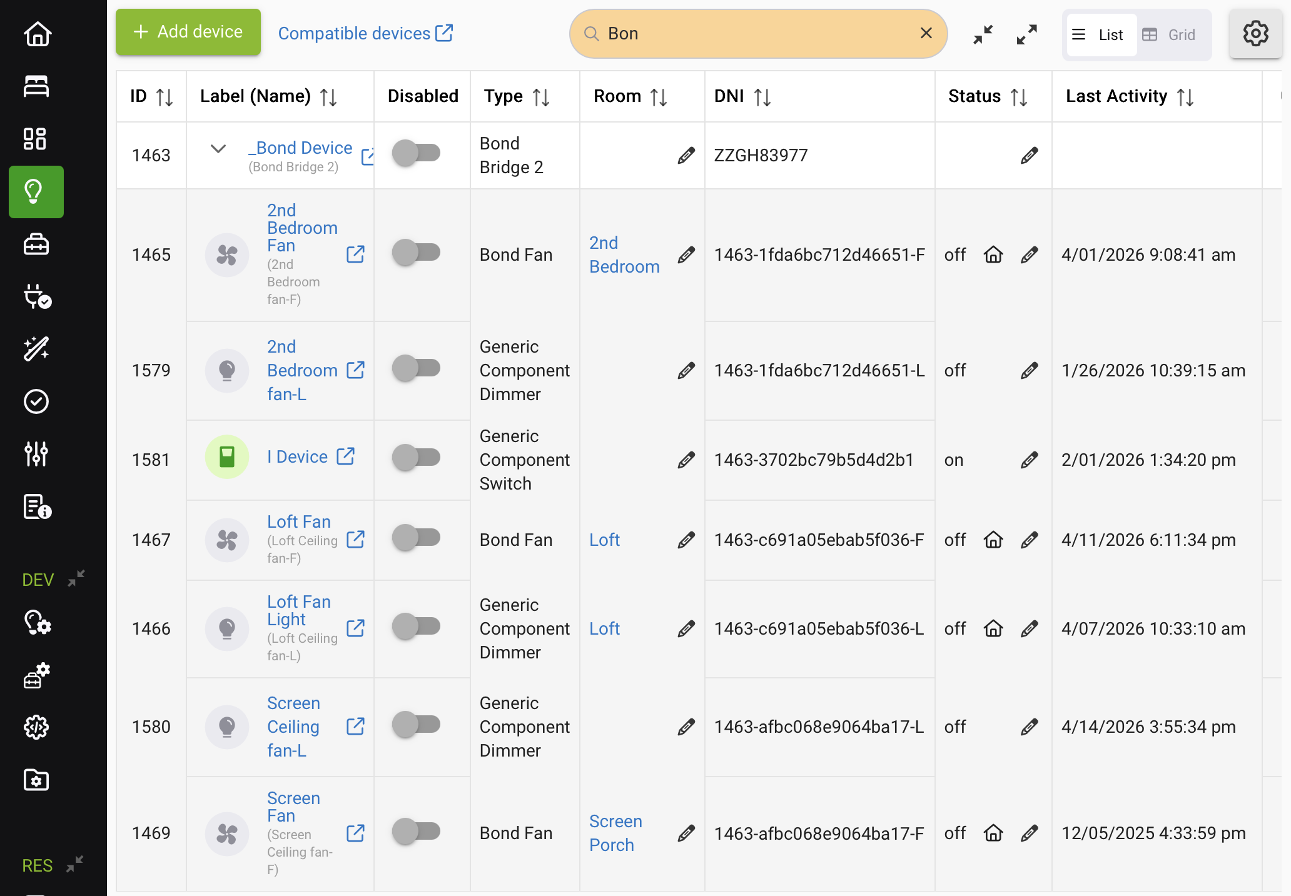The image size is (1291, 896).
Task: Sort the table by Room column
Action: point(659,97)
